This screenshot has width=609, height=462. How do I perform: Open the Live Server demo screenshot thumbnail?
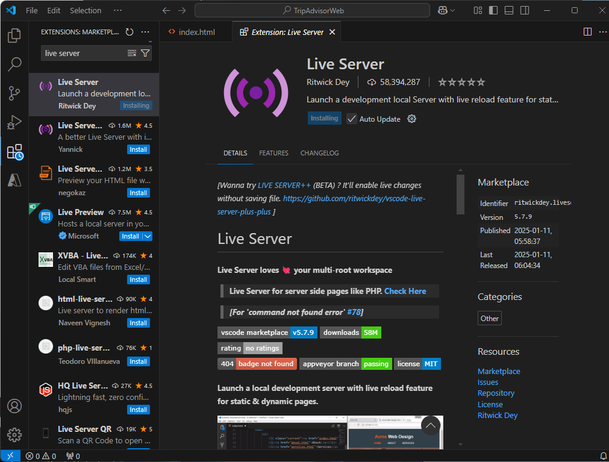point(330,432)
